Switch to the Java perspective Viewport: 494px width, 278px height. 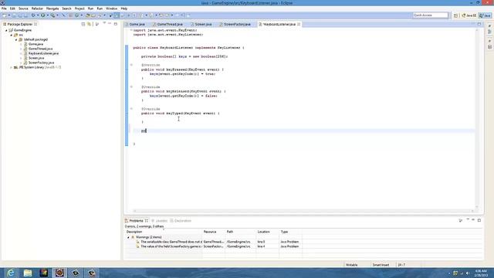pyautogui.click(x=486, y=15)
